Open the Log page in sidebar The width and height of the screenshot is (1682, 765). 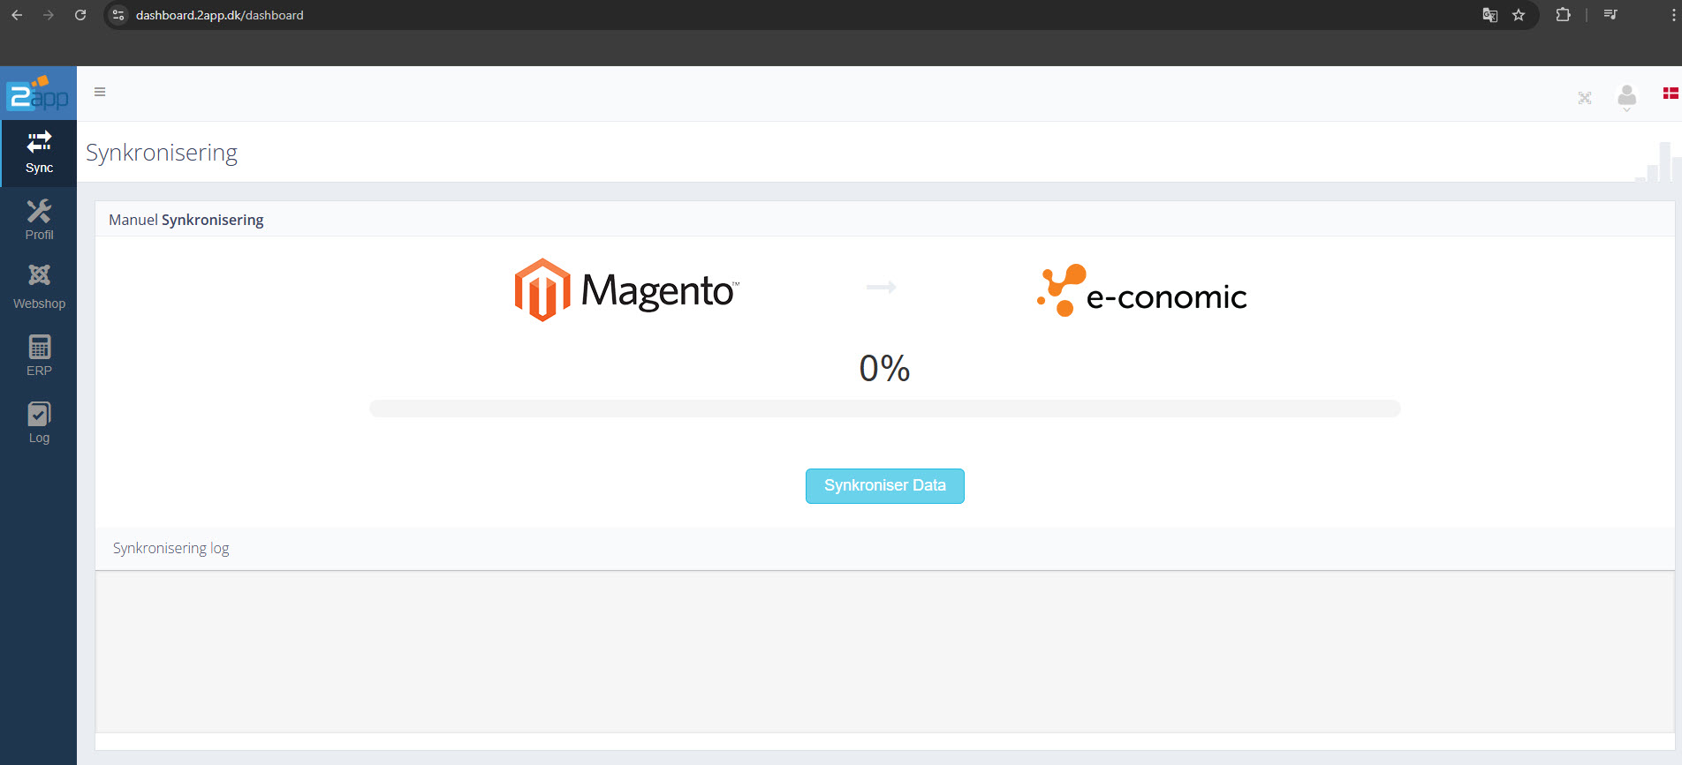[39, 423]
